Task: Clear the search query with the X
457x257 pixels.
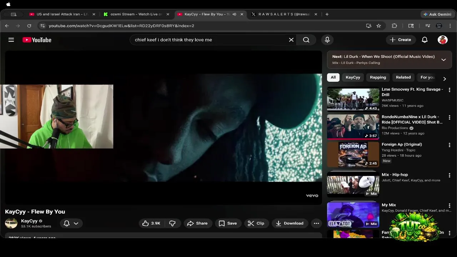Action: point(291,40)
